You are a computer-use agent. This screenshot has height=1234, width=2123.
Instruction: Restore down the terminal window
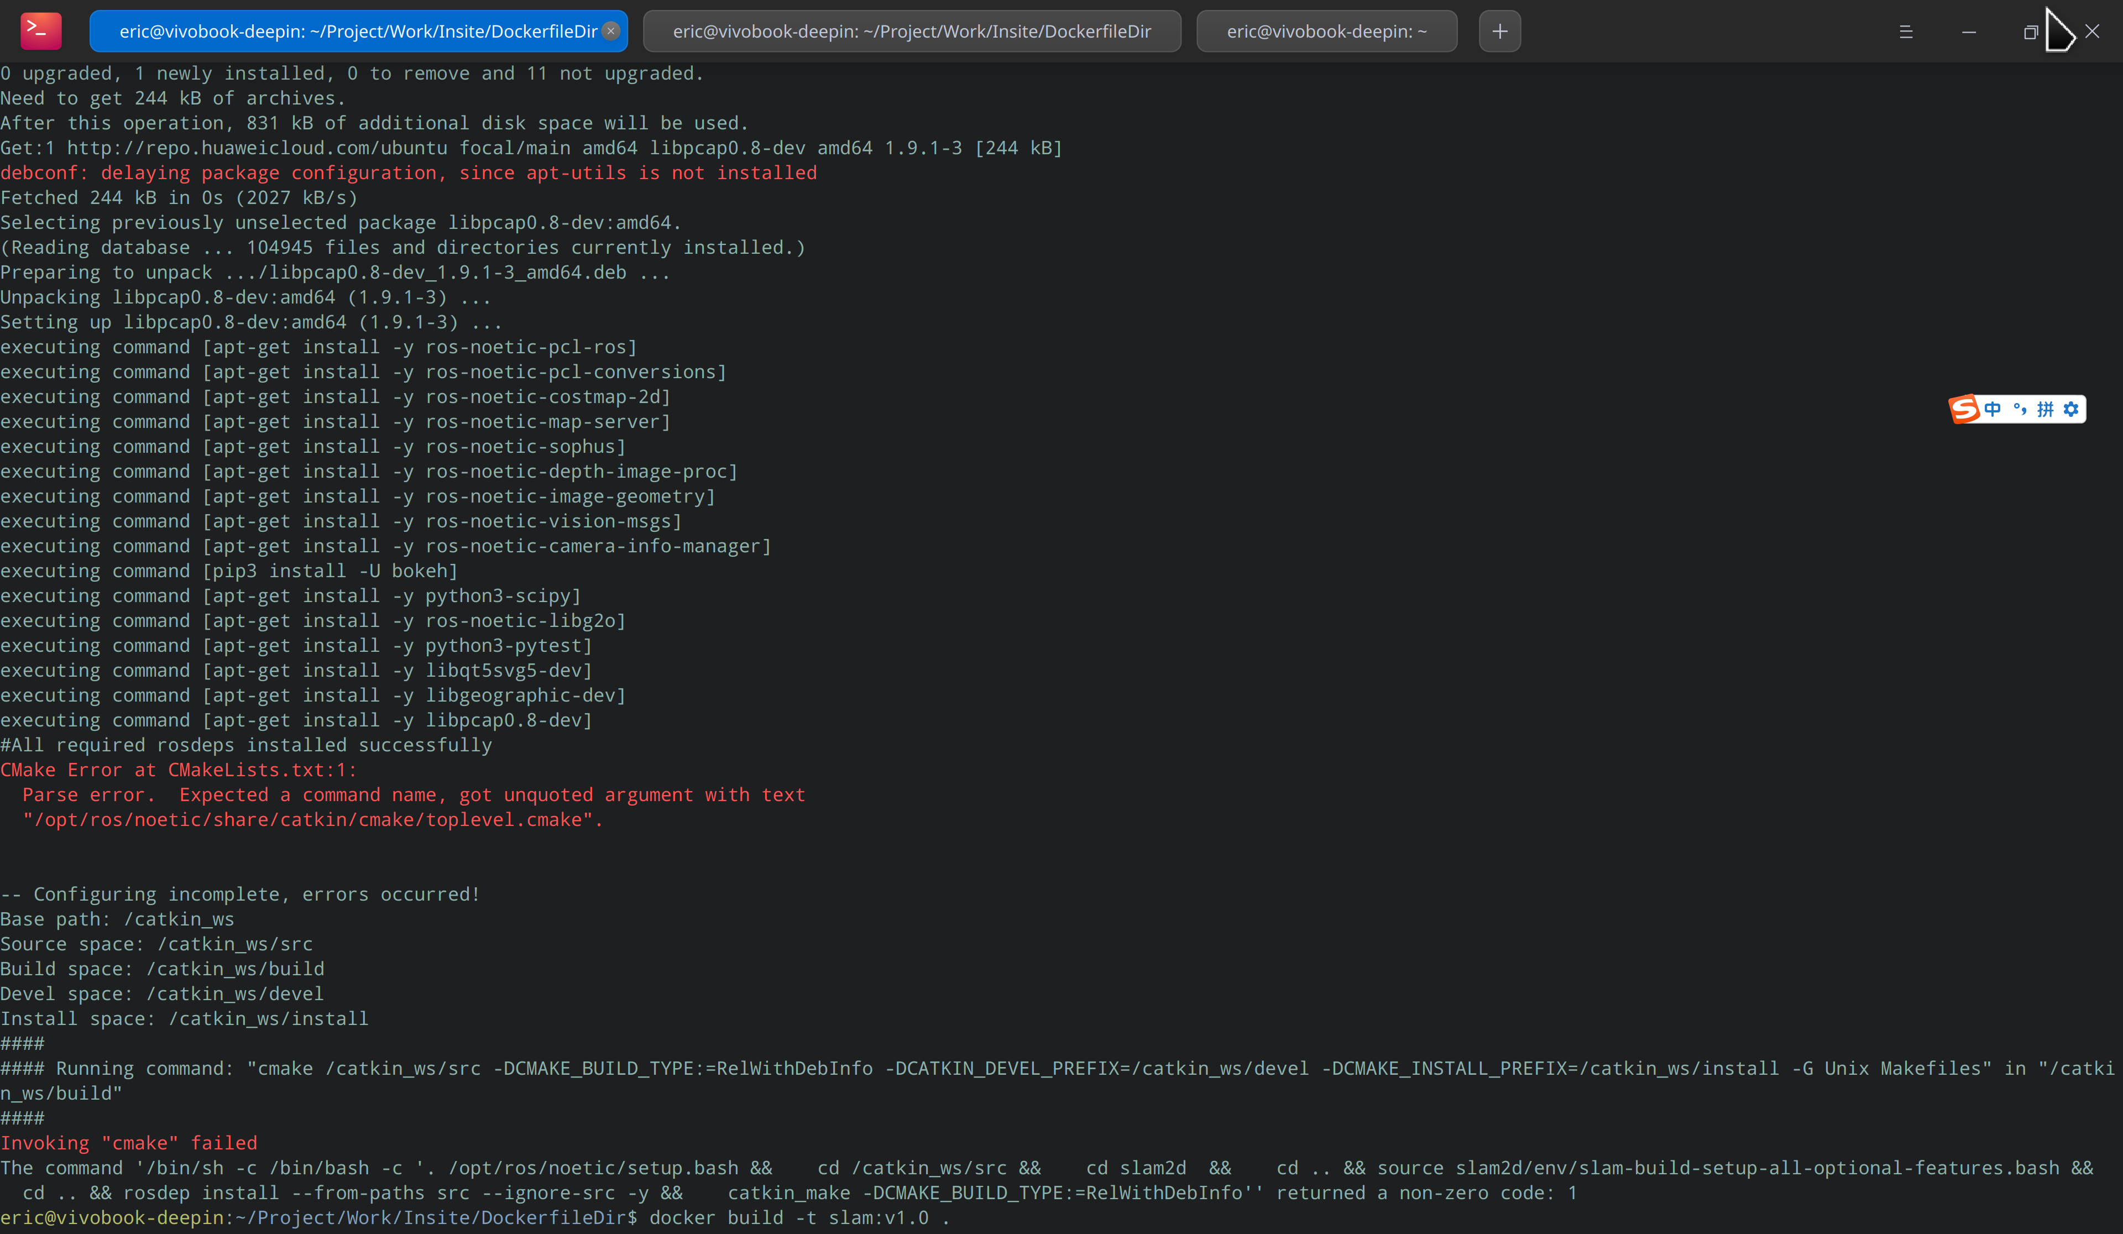2030,32
